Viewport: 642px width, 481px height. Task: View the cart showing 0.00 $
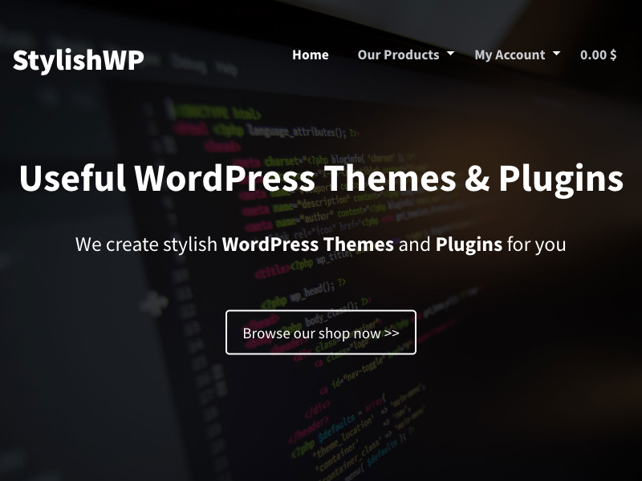[598, 55]
